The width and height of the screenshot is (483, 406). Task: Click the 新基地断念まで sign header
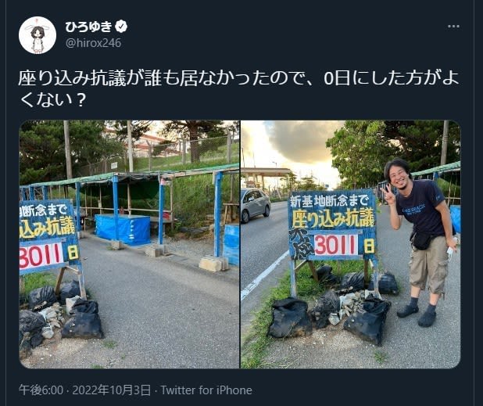(329, 202)
